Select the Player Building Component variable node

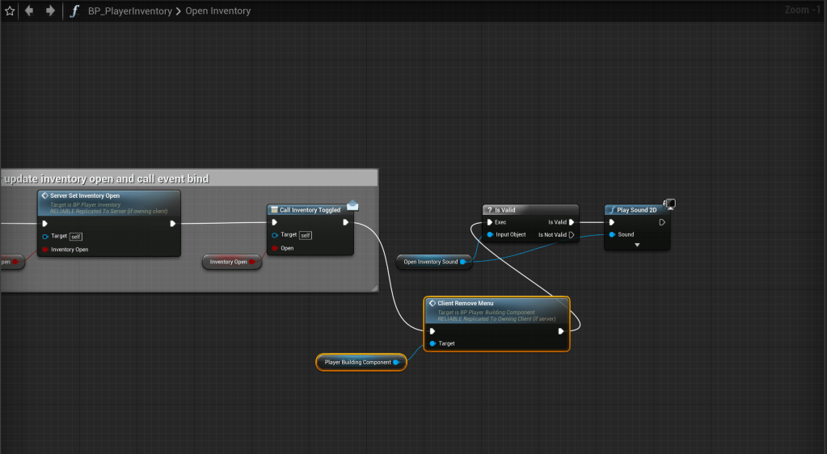(x=357, y=363)
